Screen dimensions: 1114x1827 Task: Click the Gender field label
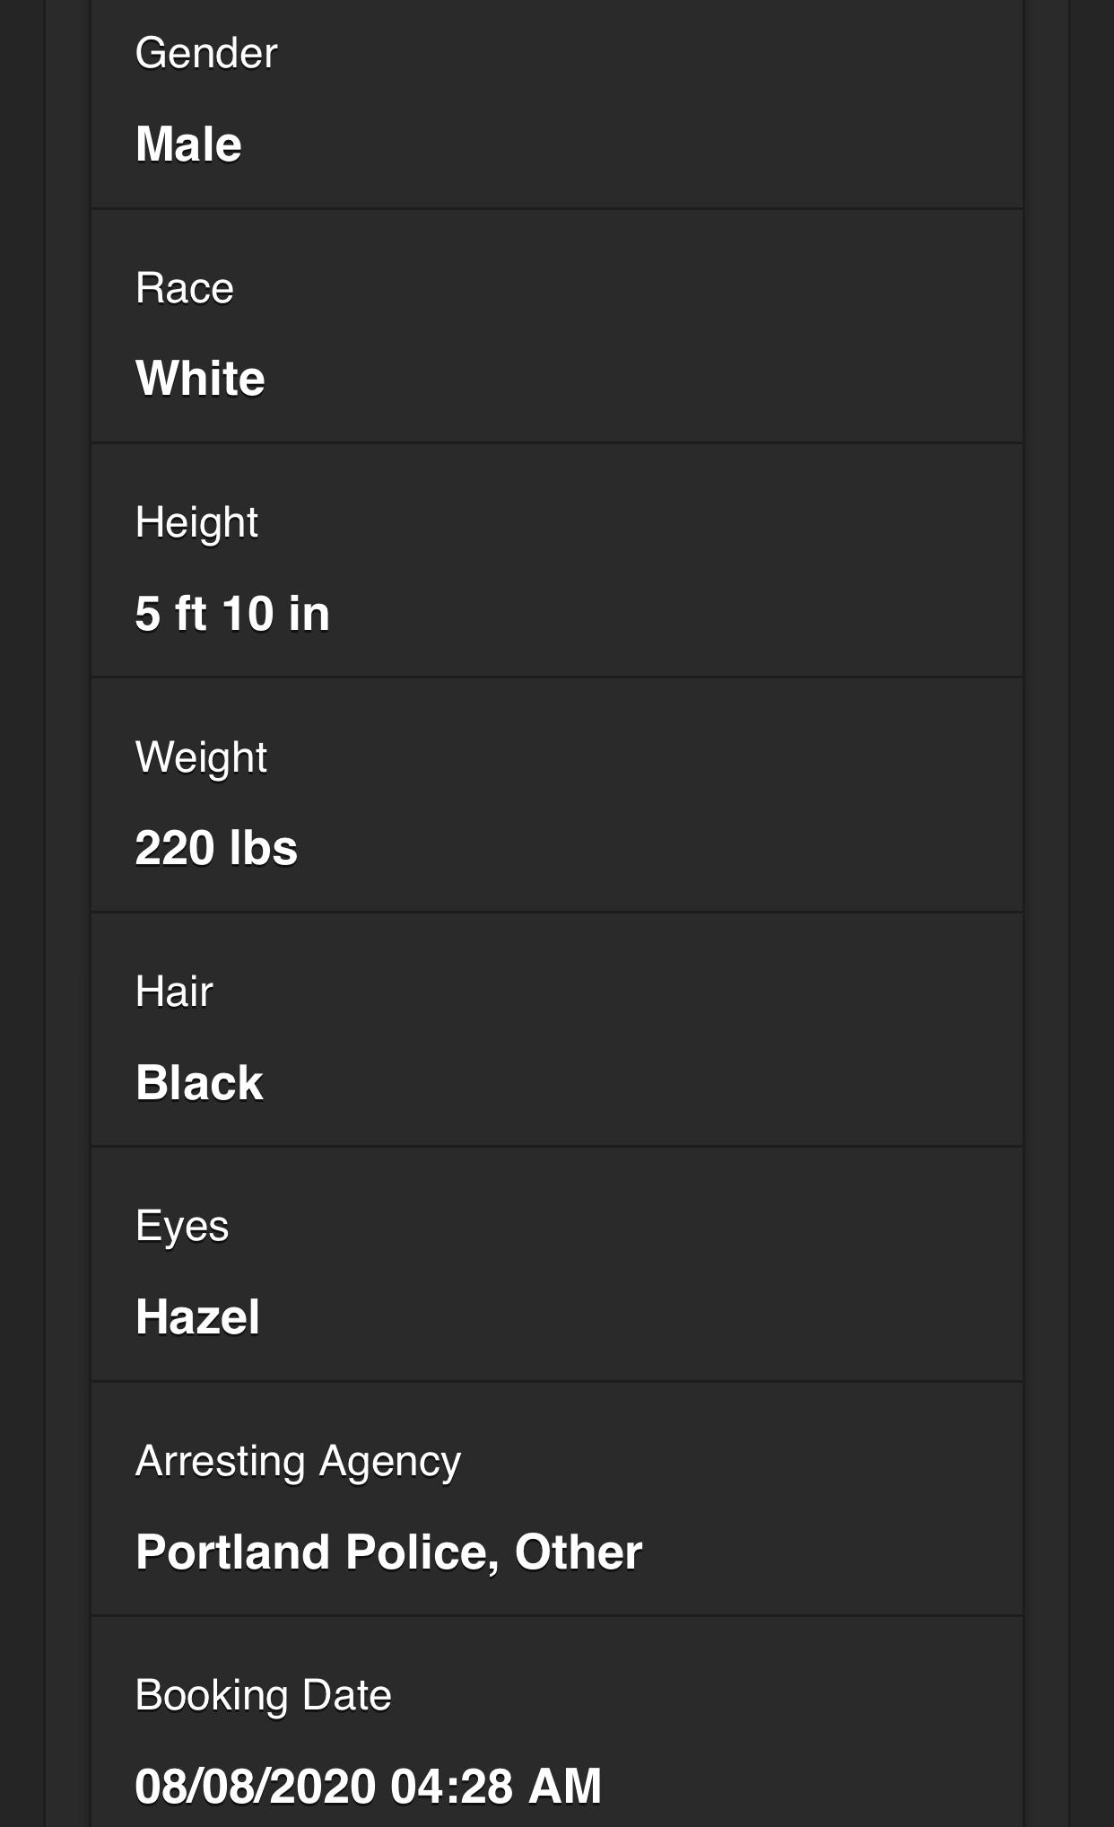point(206,53)
